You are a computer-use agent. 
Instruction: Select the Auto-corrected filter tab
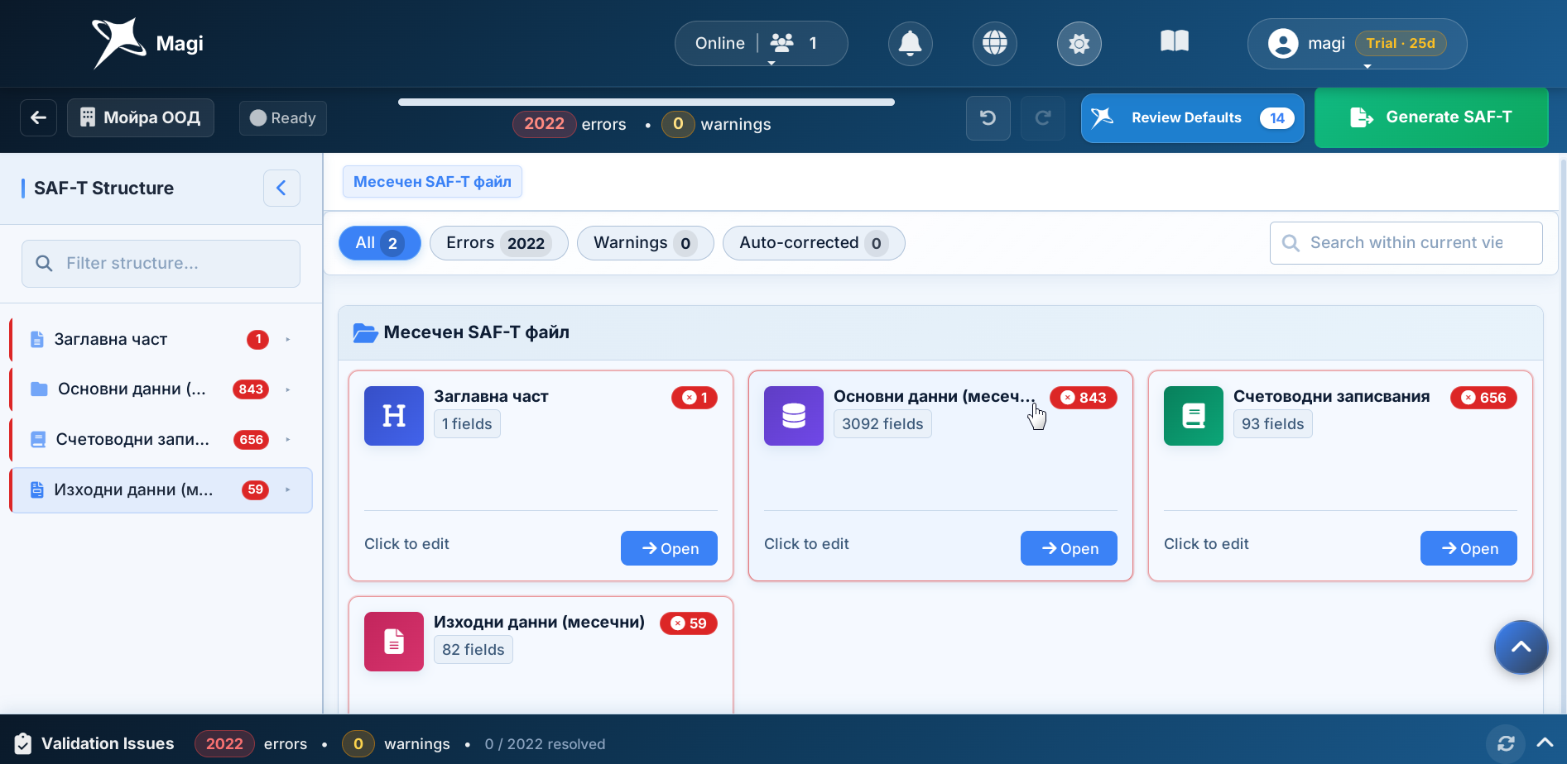coord(814,243)
